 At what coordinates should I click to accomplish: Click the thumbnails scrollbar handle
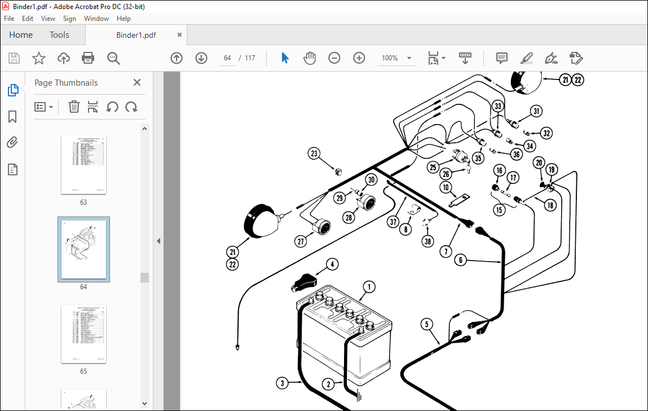click(x=144, y=277)
